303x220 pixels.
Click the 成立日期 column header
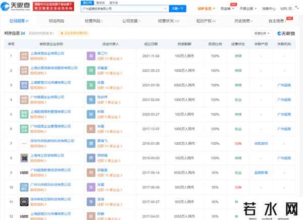(151, 44)
